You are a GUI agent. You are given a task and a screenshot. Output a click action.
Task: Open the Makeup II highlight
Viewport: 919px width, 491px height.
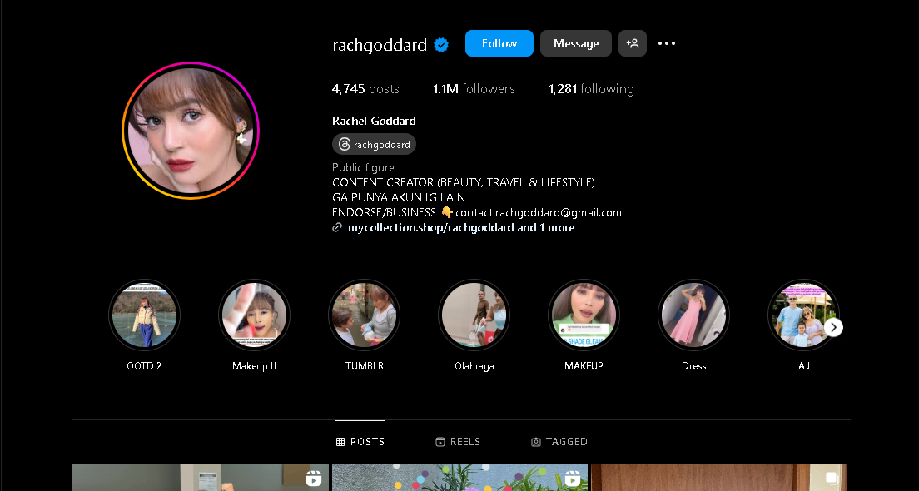coord(255,315)
